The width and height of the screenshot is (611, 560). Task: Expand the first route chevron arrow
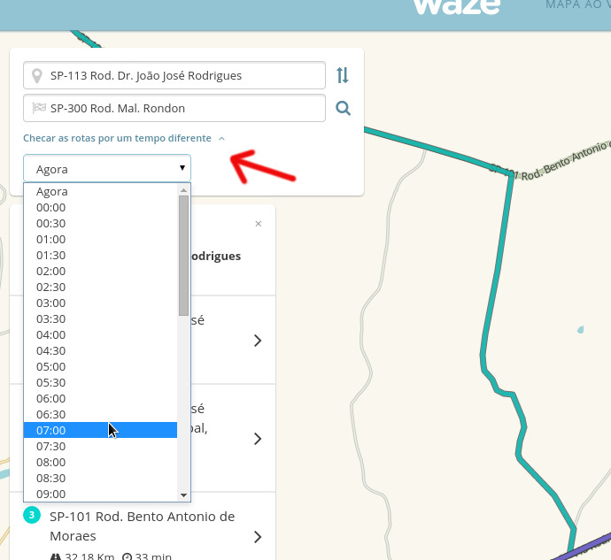tap(258, 341)
